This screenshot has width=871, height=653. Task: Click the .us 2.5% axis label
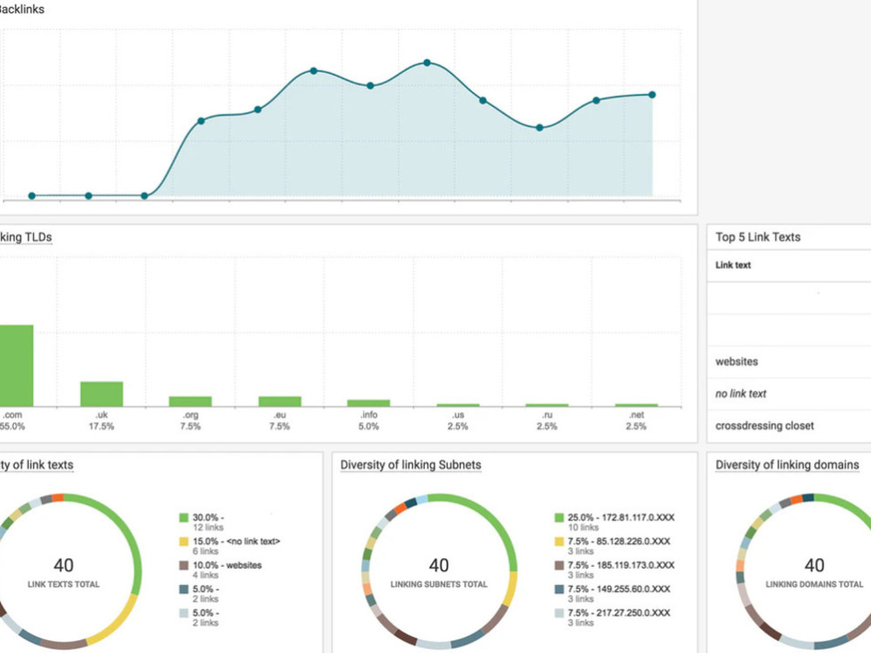tap(458, 421)
